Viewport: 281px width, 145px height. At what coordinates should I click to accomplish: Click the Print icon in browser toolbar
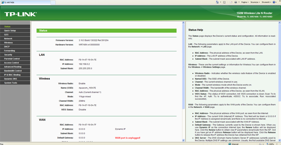click(x=236, y=2)
